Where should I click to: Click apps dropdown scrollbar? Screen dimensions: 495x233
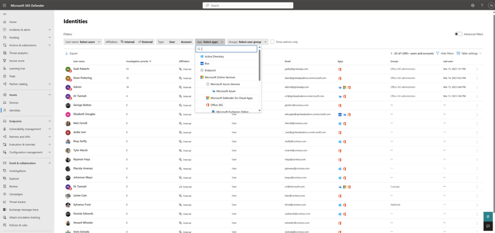click(260, 65)
